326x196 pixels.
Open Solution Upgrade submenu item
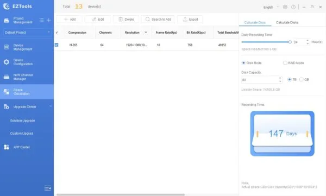click(x=22, y=121)
